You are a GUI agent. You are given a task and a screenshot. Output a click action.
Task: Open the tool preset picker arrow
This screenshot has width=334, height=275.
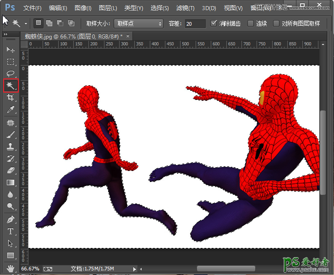(x=26, y=23)
